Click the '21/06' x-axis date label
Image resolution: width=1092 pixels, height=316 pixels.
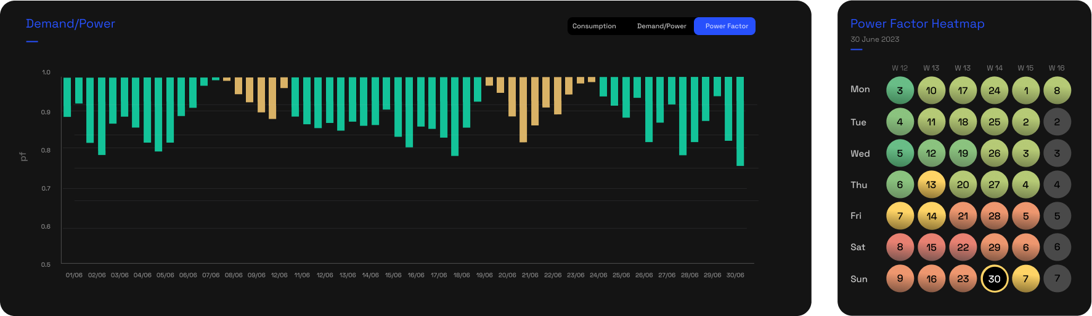530,275
